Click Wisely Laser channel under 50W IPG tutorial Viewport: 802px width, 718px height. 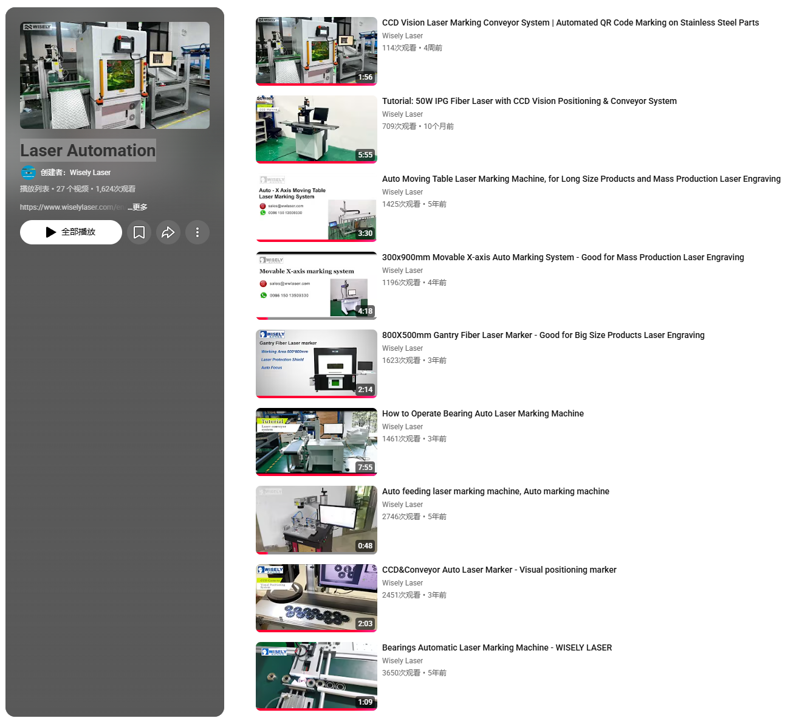(x=402, y=114)
